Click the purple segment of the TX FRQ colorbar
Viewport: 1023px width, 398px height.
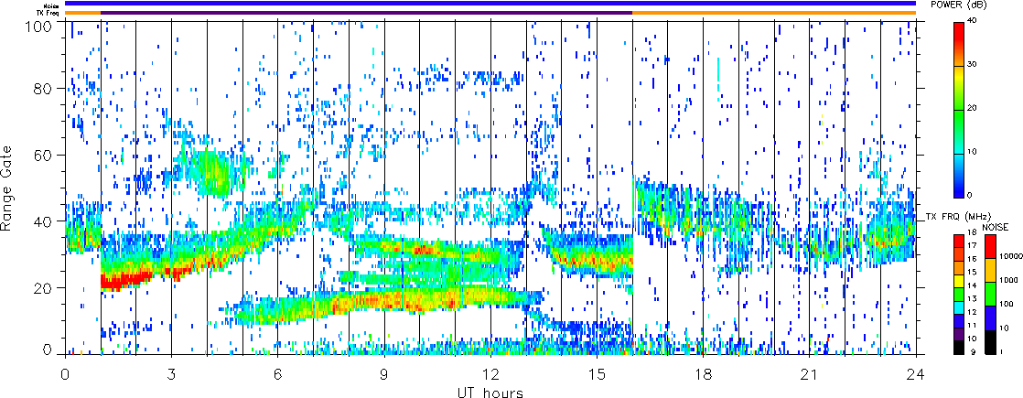pyautogui.click(x=958, y=335)
